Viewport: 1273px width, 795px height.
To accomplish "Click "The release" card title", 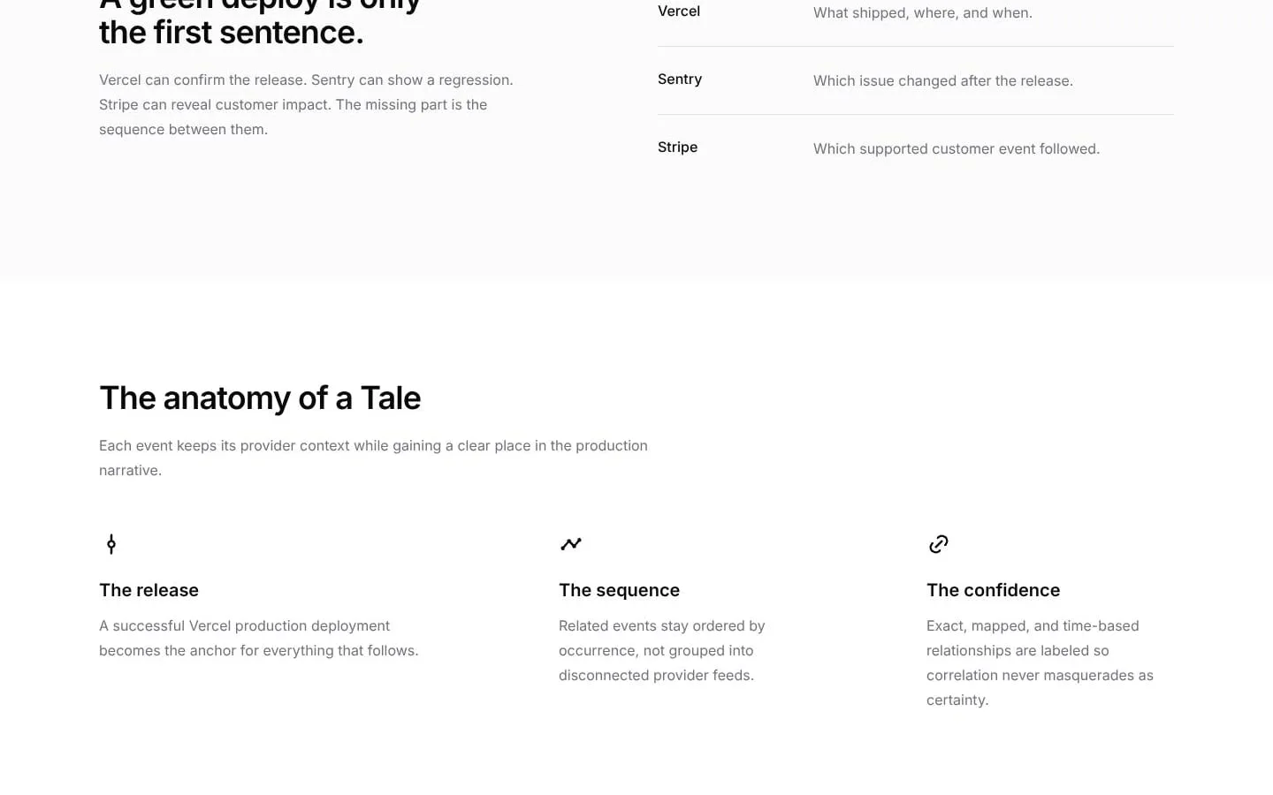I will (149, 590).
